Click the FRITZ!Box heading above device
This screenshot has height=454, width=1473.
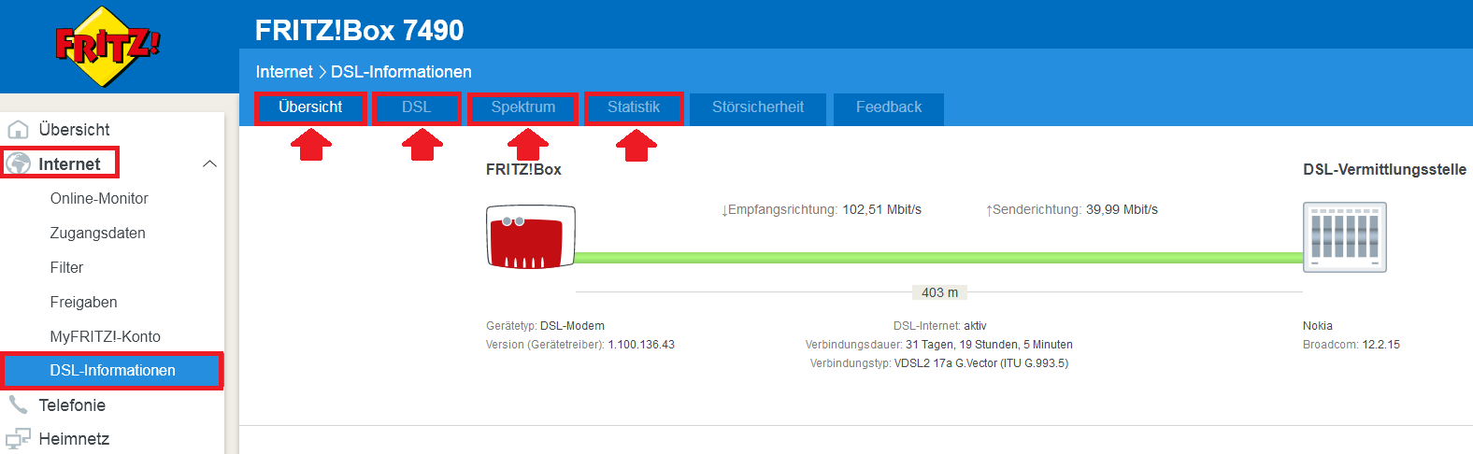pos(523,169)
